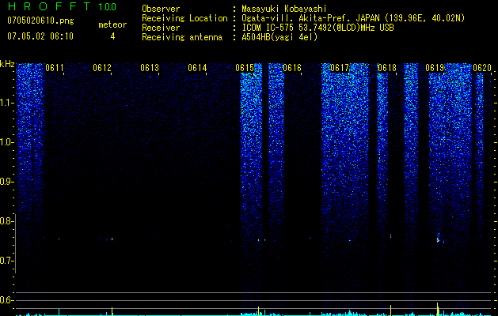Click the 0613 time marker
This screenshot has height=316, width=498.
[x=150, y=68]
